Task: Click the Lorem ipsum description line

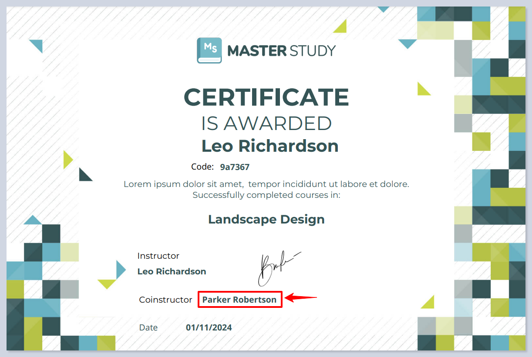Action: (x=266, y=184)
